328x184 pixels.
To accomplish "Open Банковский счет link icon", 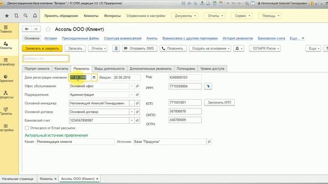I will [137, 121].
